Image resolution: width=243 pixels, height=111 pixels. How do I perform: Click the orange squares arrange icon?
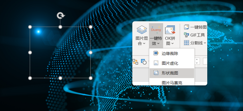click(x=135, y=62)
